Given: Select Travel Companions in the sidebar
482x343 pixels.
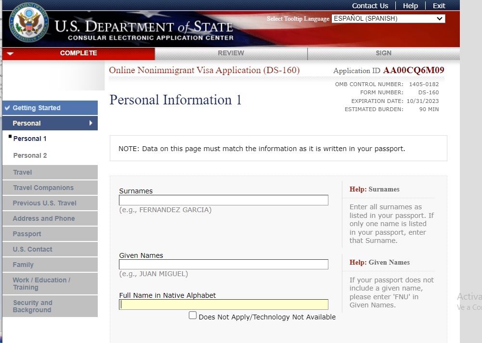Looking at the screenshot, I should [43, 188].
